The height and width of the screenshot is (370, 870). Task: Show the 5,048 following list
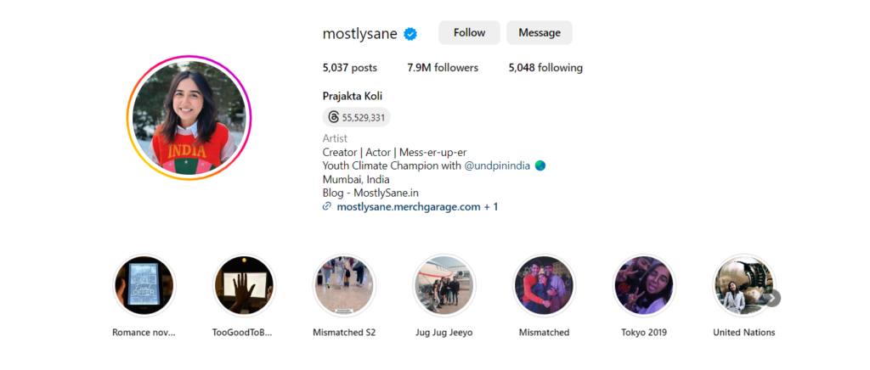pyautogui.click(x=545, y=68)
